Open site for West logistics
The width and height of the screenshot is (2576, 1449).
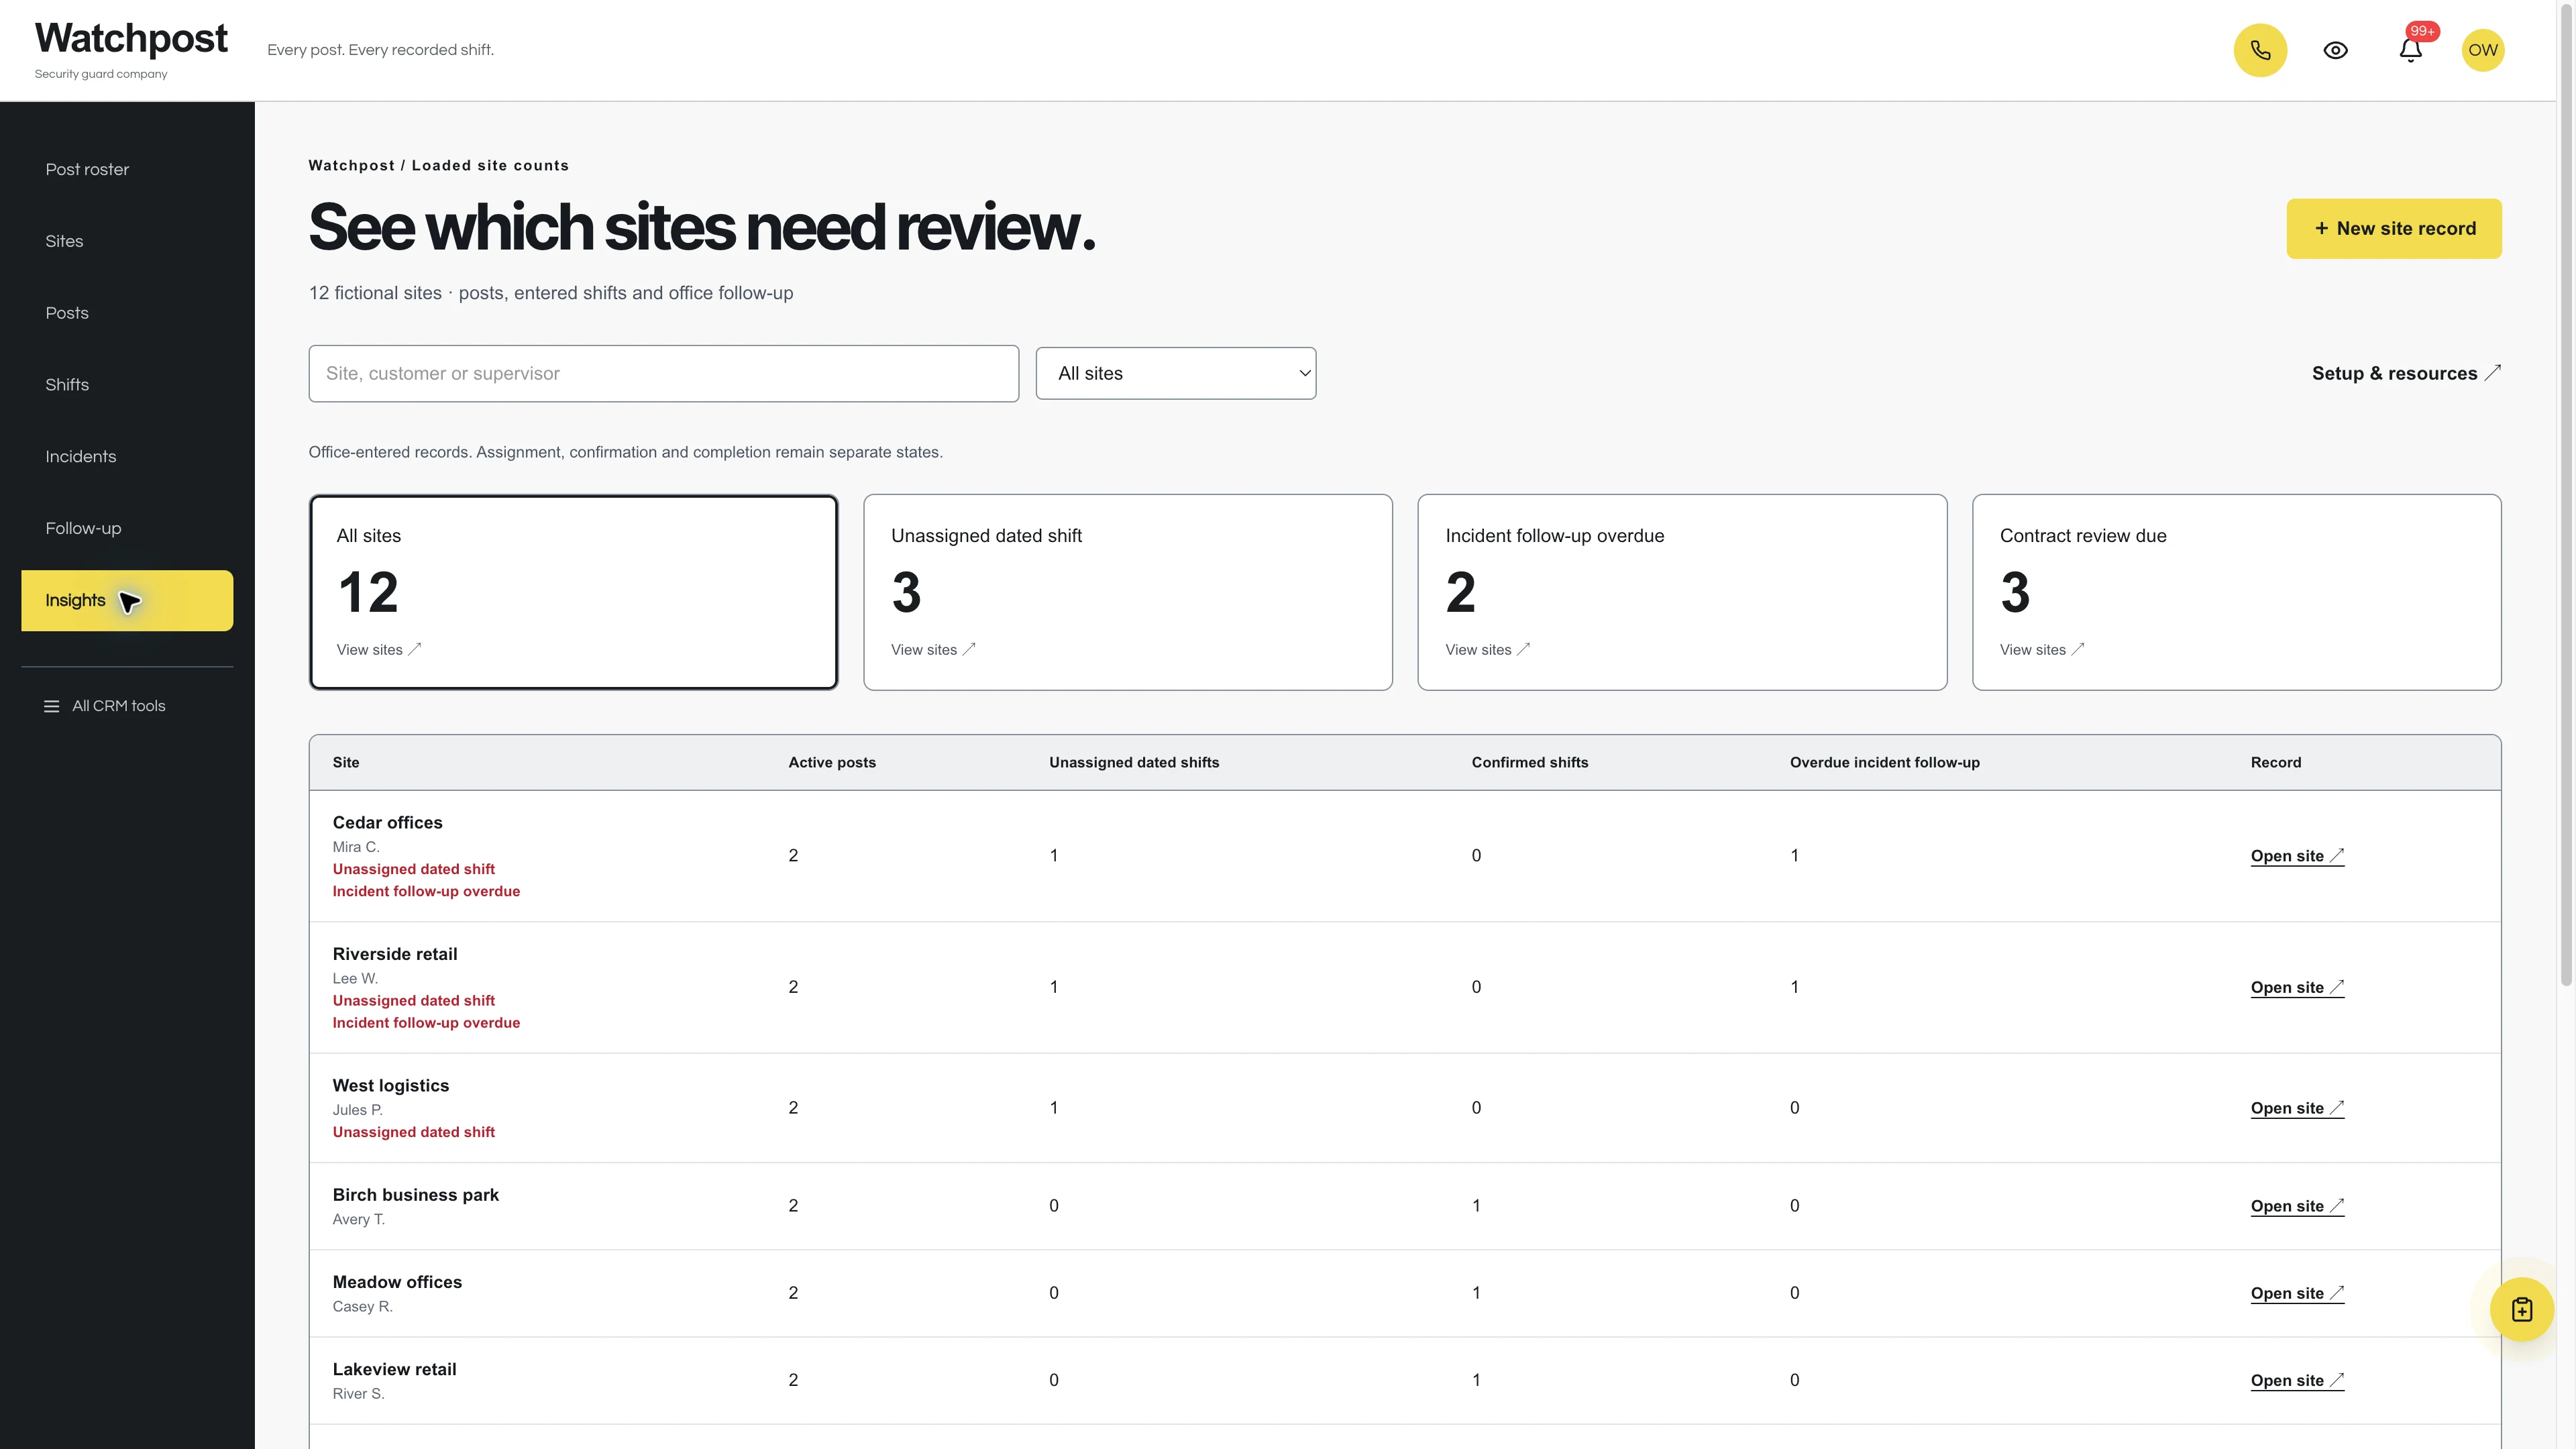(x=2297, y=1109)
